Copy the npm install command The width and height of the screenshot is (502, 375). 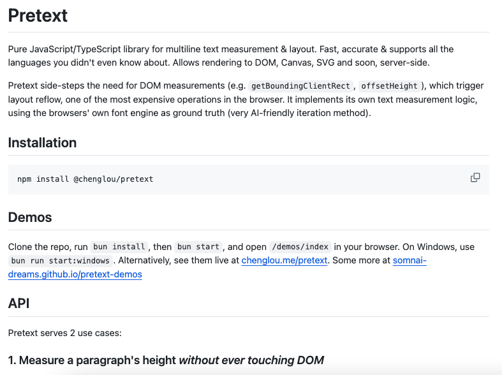point(475,177)
